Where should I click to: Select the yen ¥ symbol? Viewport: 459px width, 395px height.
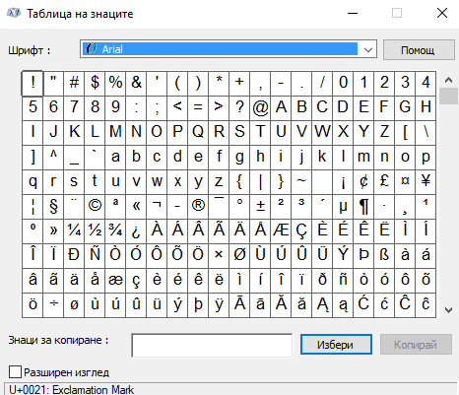coord(426,182)
